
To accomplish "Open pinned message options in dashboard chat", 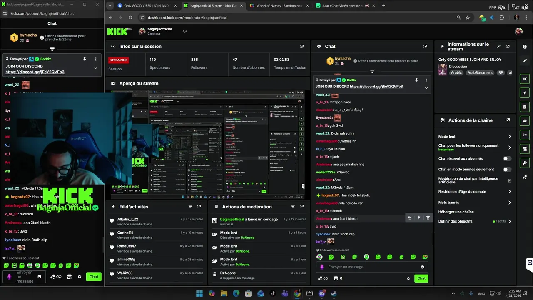I will pyautogui.click(x=426, y=80).
